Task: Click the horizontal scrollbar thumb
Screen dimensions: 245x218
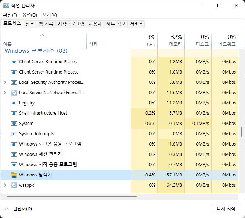Action: click(72, 197)
